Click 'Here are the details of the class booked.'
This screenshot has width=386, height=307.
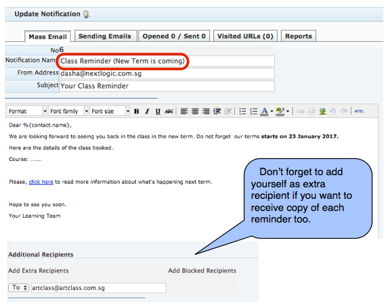click(x=61, y=147)
